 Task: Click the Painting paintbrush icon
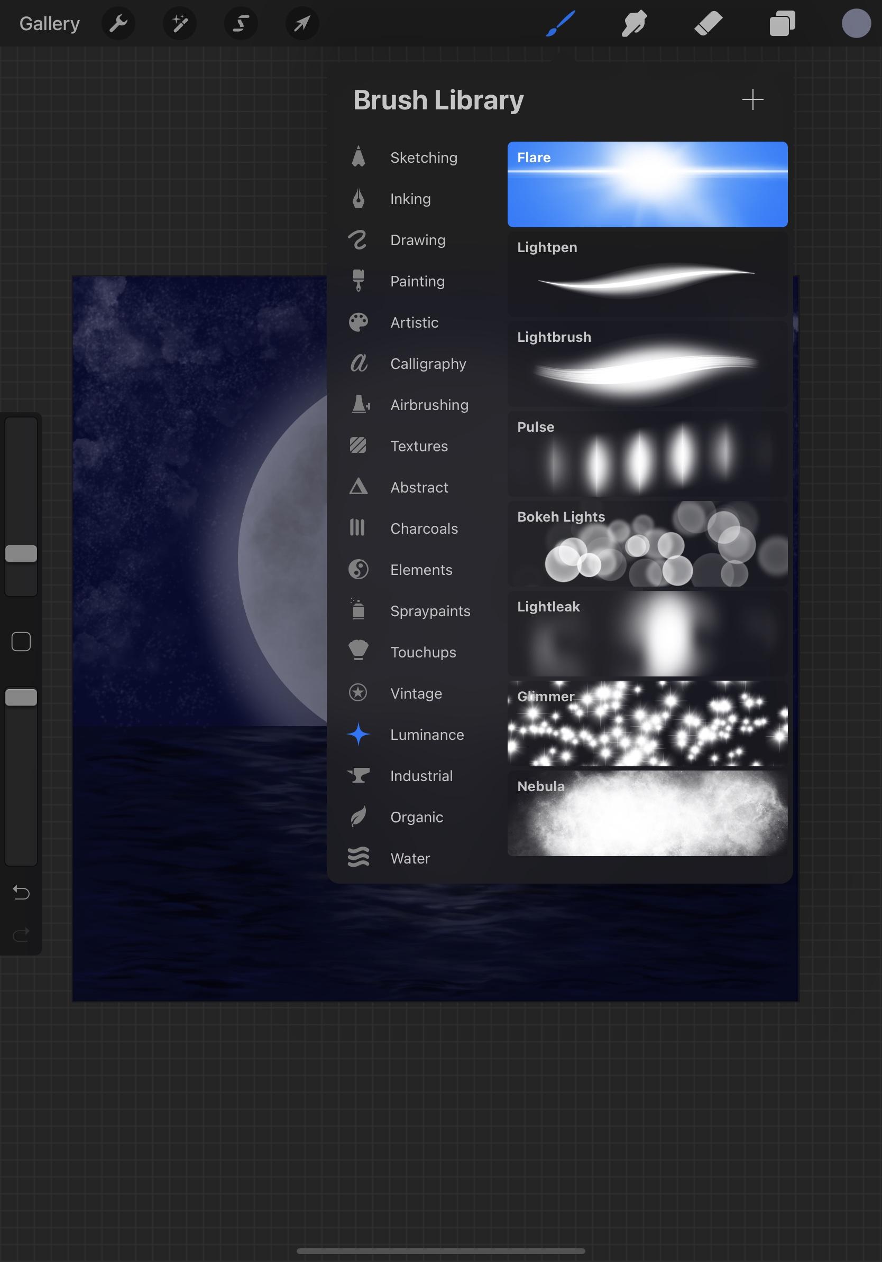click(359, 280)
